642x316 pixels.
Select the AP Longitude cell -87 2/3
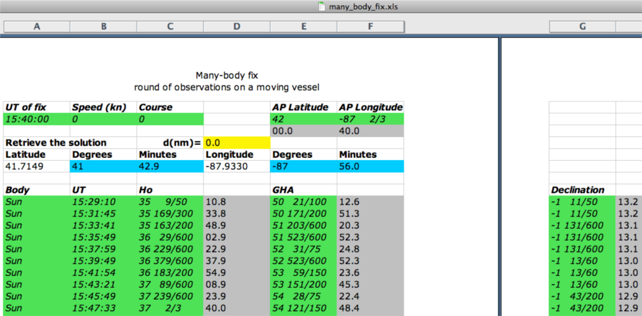pos(371,119)
